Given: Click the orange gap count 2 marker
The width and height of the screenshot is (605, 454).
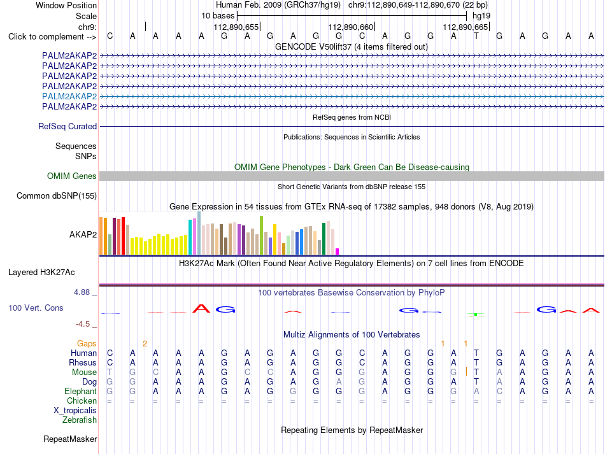Looking at the screenshot, I should pos(145,343).
